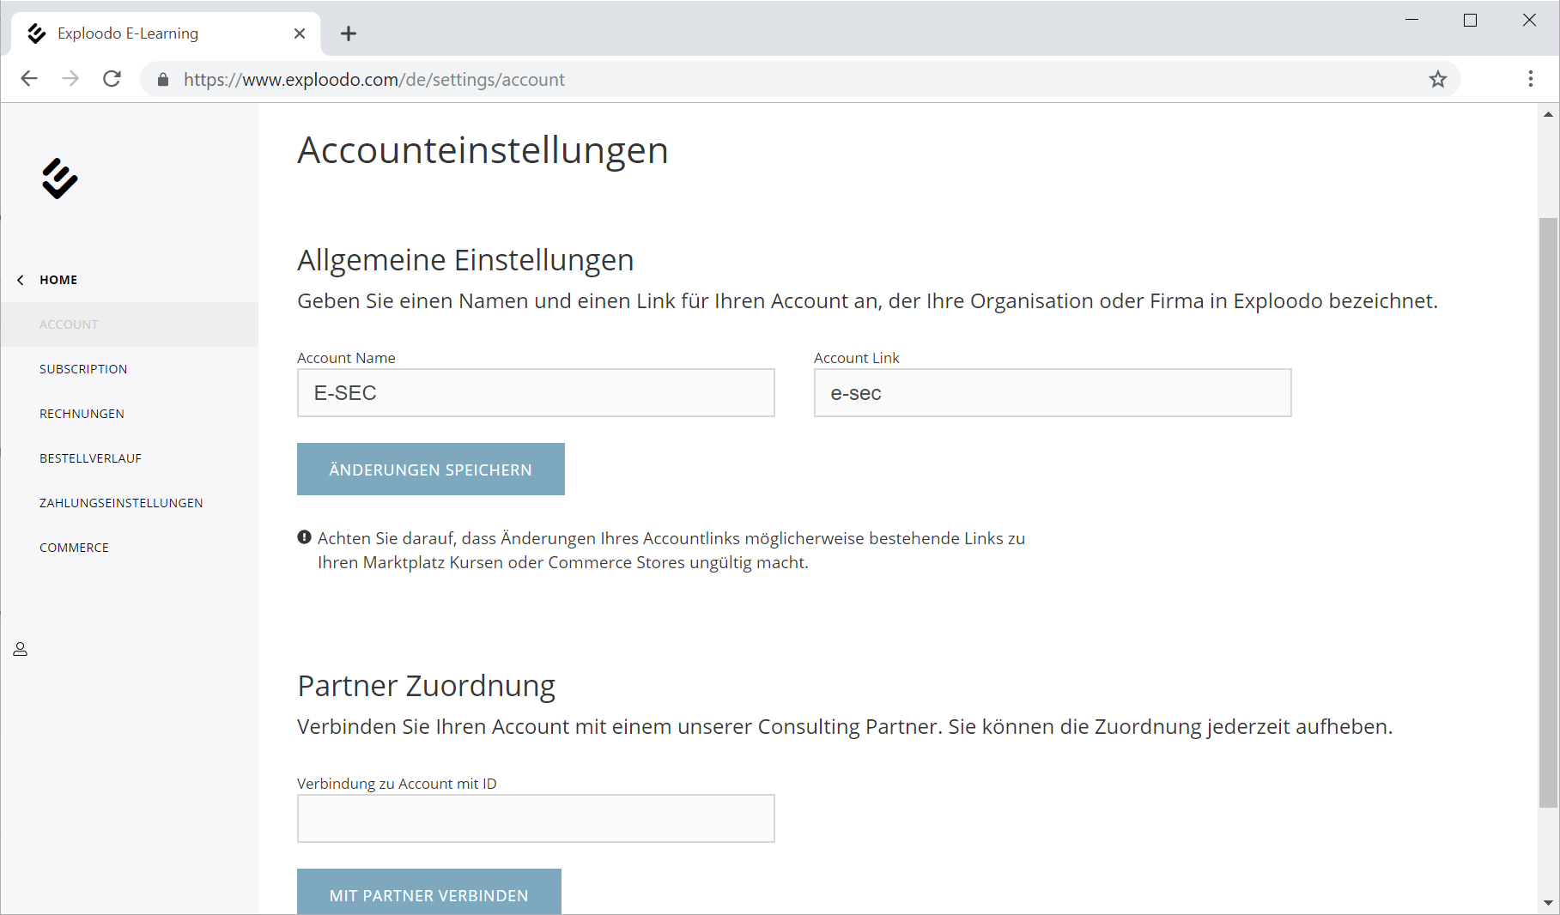Viewport: 1560px width, 915px height.
Task: Collapse the menu via HOME chevron
Action: point(21,280)
